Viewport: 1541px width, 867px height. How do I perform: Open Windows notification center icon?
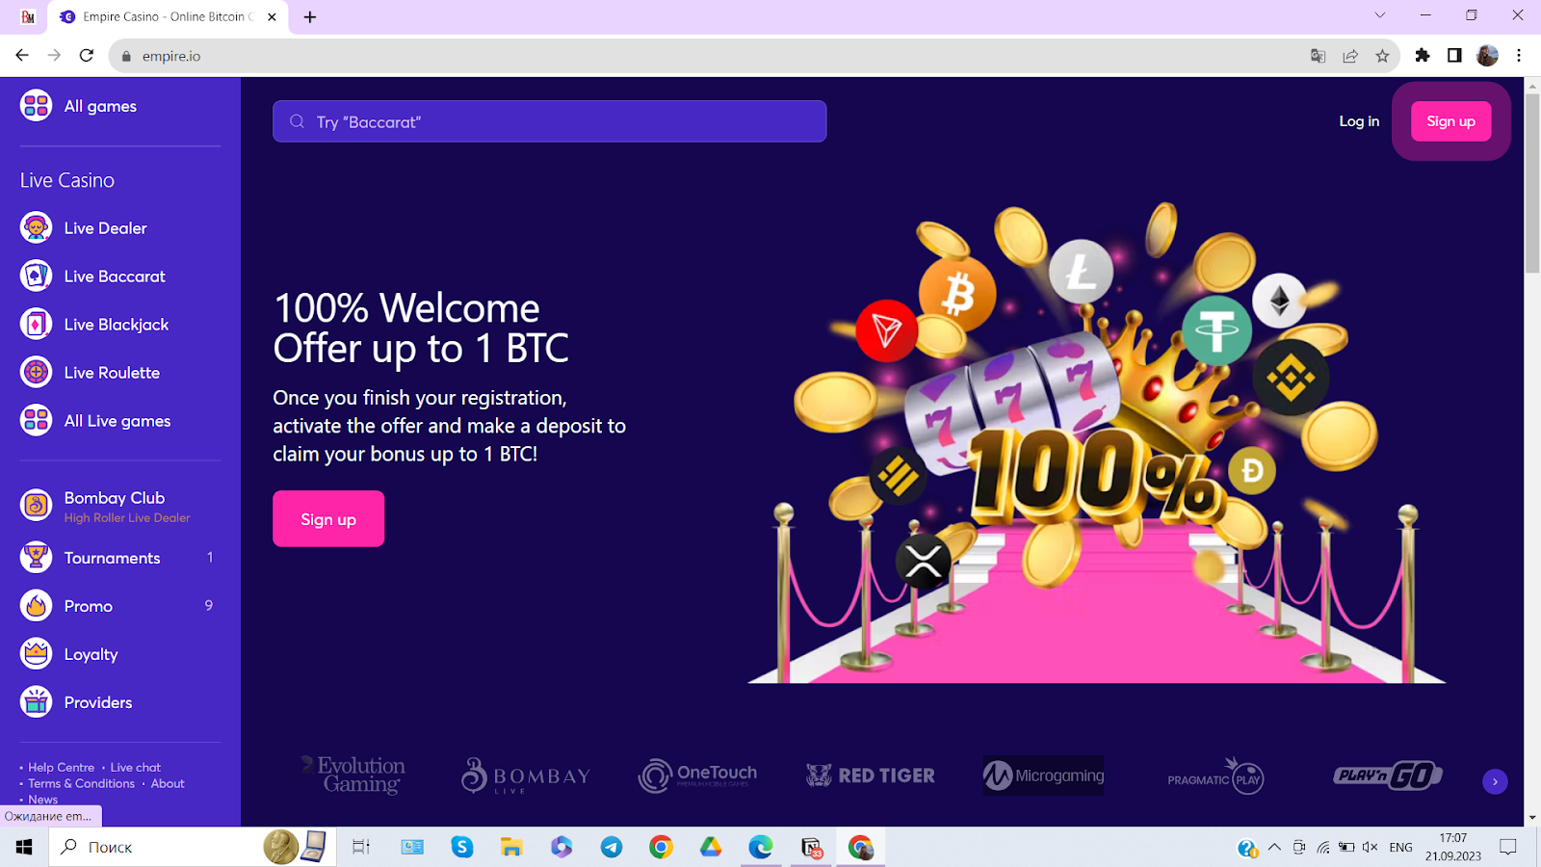tap(1508, 848)
